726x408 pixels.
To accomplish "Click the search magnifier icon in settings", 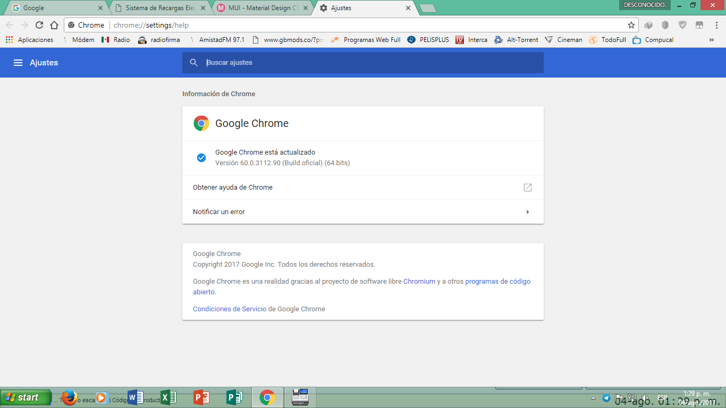I will pyautogui.click(x=194, y=63).
